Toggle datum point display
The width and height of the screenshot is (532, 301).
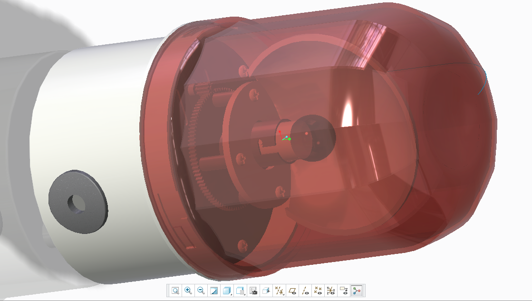tap(318, 291)
